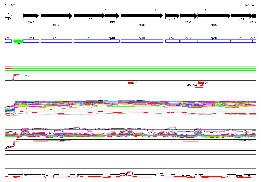The height and width of the screenshot is (182, 261).
Task: Select the rpsS black gene arrow
Action: tap(173, 16)
